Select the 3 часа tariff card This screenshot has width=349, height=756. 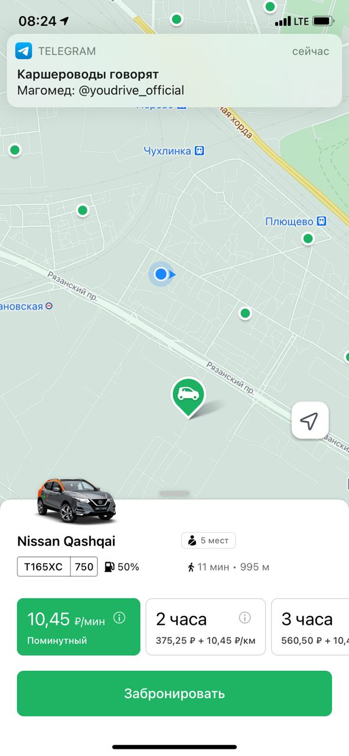point(310,627)
